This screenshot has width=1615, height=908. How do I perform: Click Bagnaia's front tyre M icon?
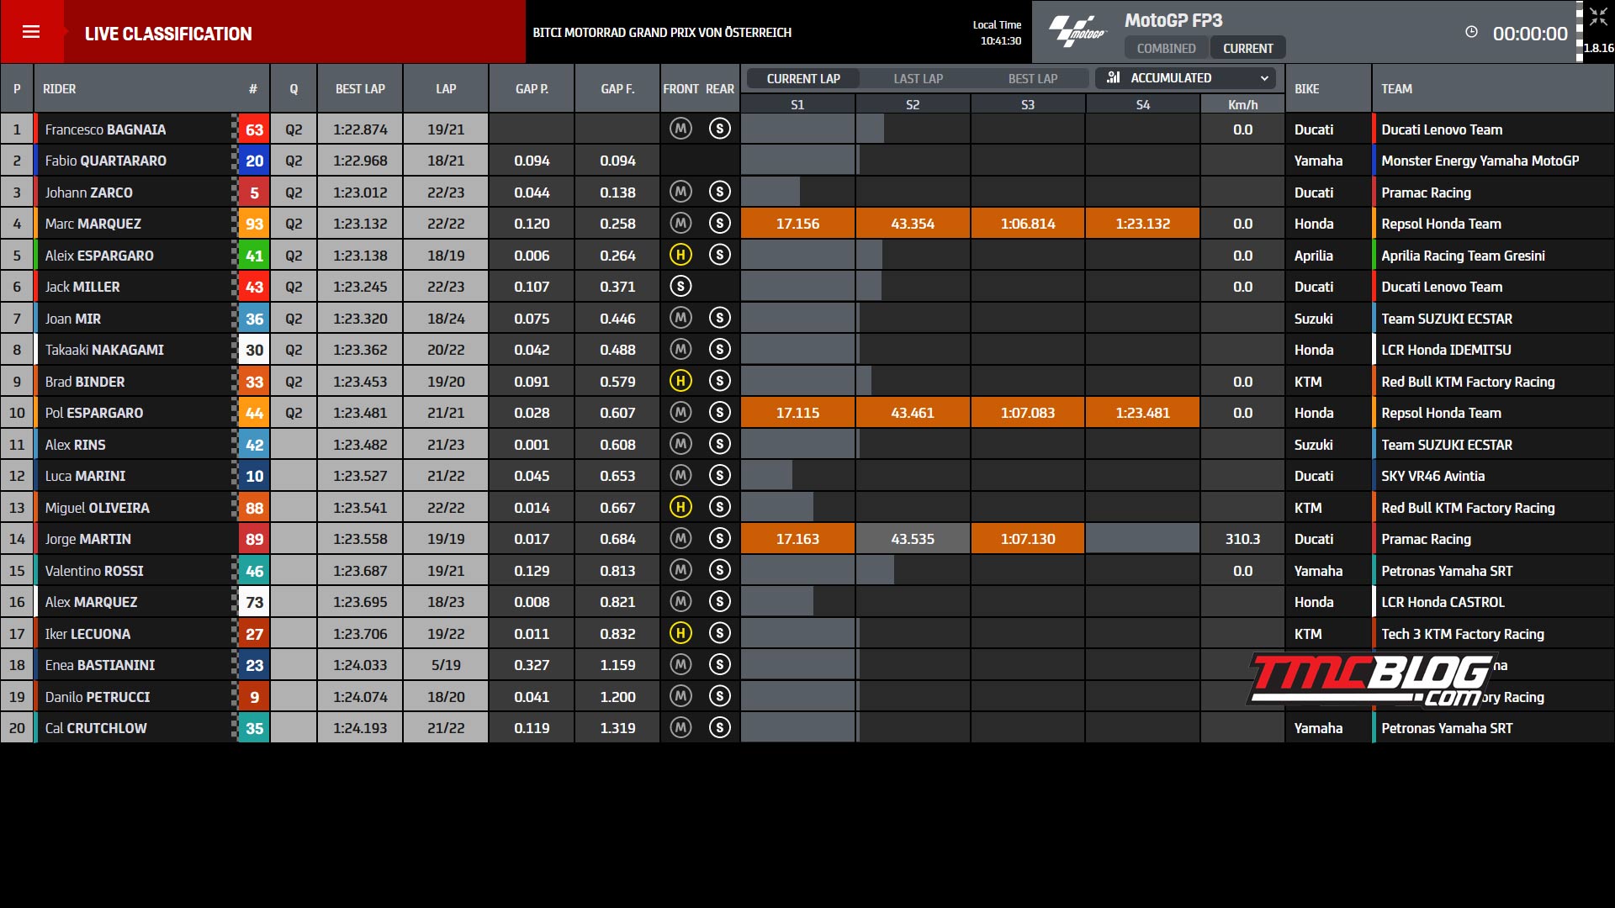680,129
